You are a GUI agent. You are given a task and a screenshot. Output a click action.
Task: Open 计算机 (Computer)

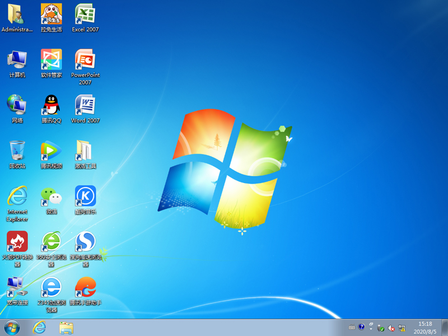[x=17, y=60]
